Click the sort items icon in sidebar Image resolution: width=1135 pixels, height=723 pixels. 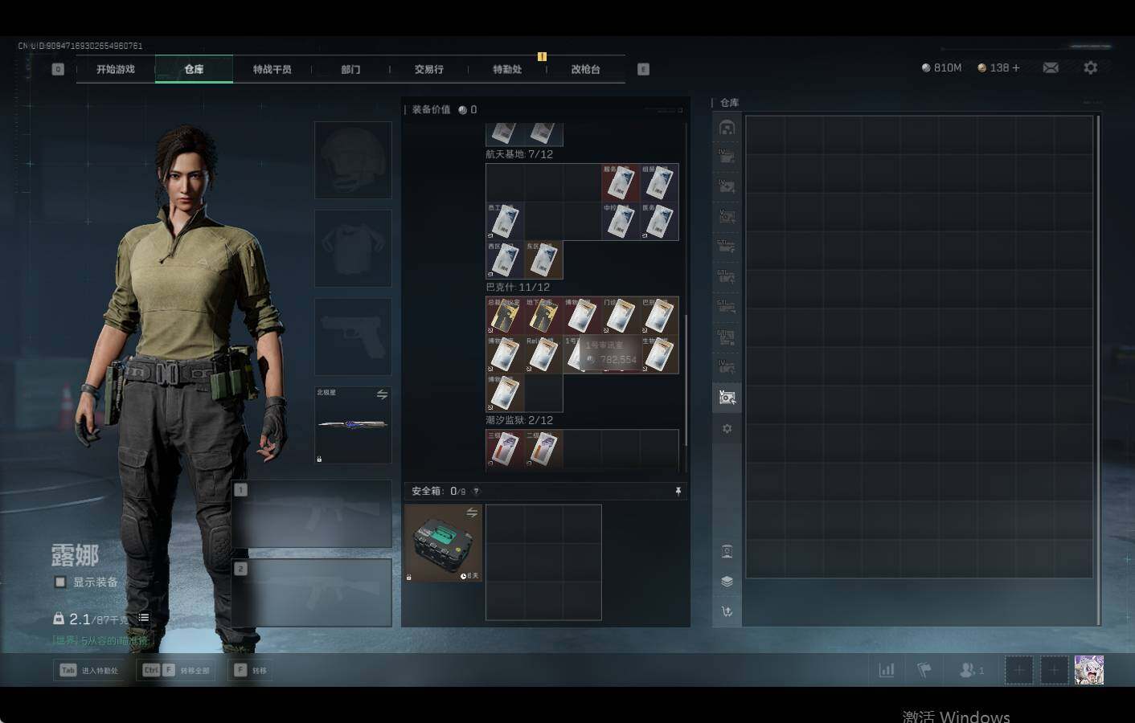point(727,611)
